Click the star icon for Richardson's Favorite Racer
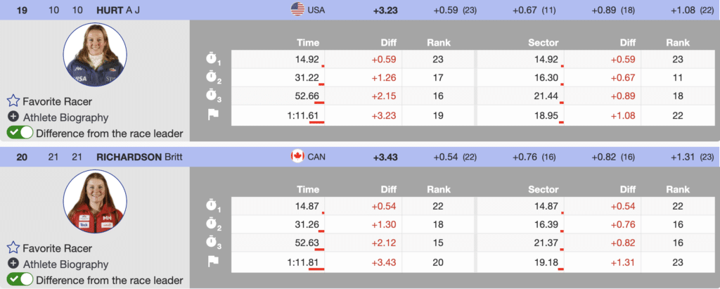The image size is (720, 289). click(x=13, y=248)
